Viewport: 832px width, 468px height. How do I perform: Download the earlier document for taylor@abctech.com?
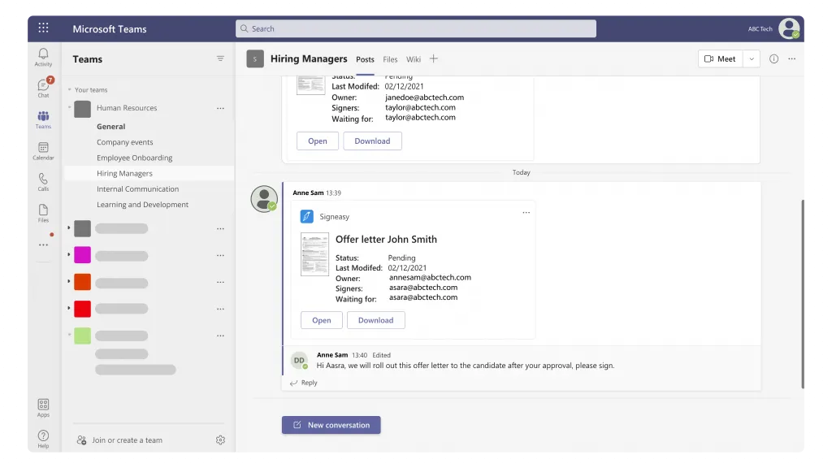coord(372,141)
